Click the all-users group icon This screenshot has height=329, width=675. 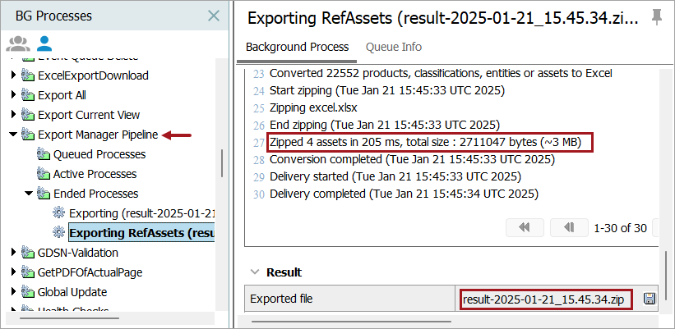tap(17, 43)
